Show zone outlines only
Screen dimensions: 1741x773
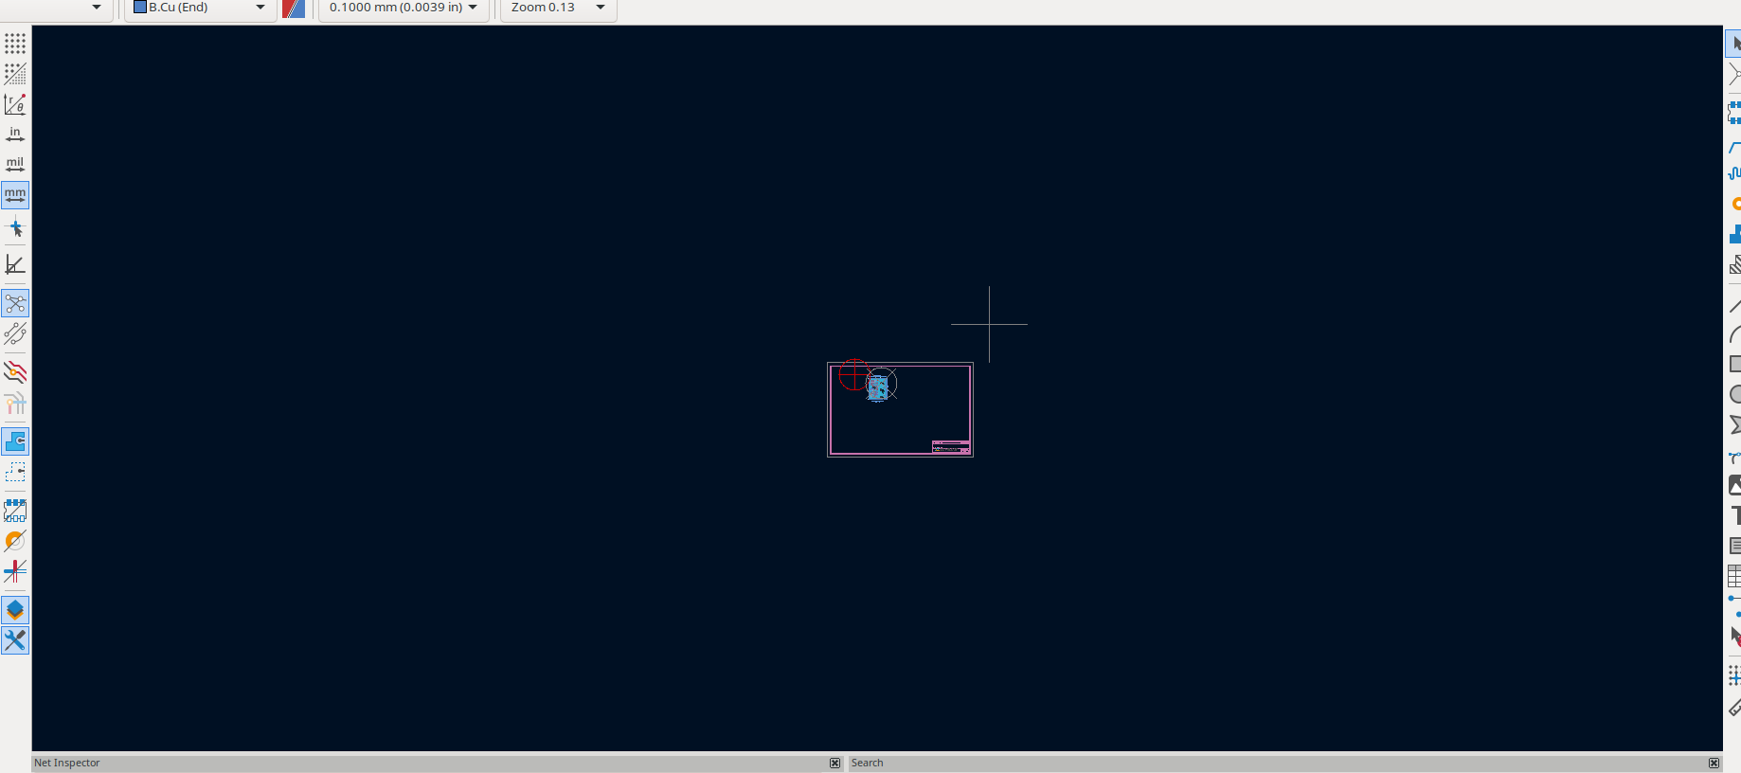[15, 472]
